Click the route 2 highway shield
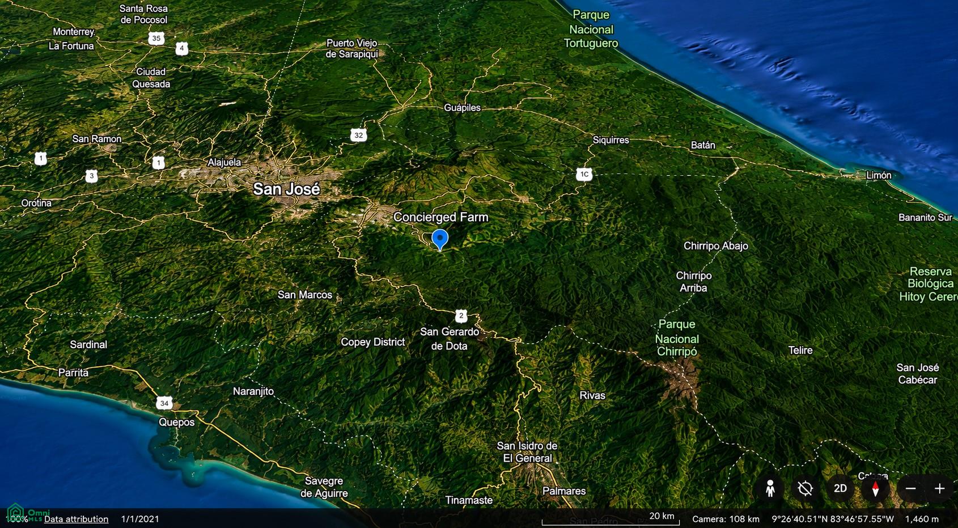 tap(461, 316)
